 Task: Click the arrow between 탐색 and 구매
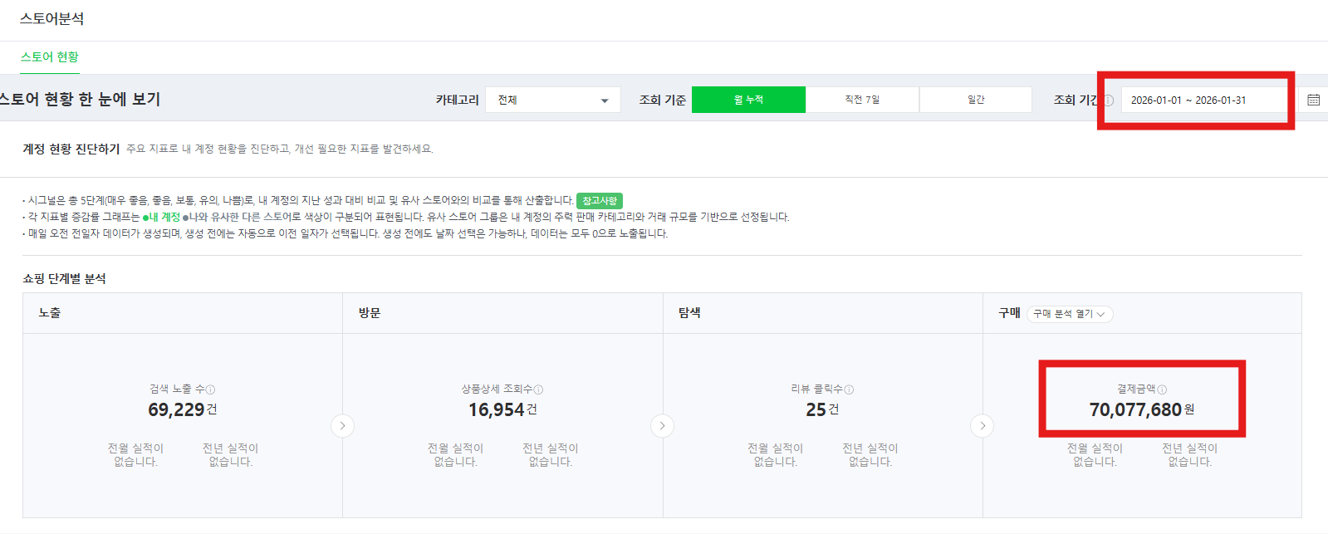(x=983, y=426)
